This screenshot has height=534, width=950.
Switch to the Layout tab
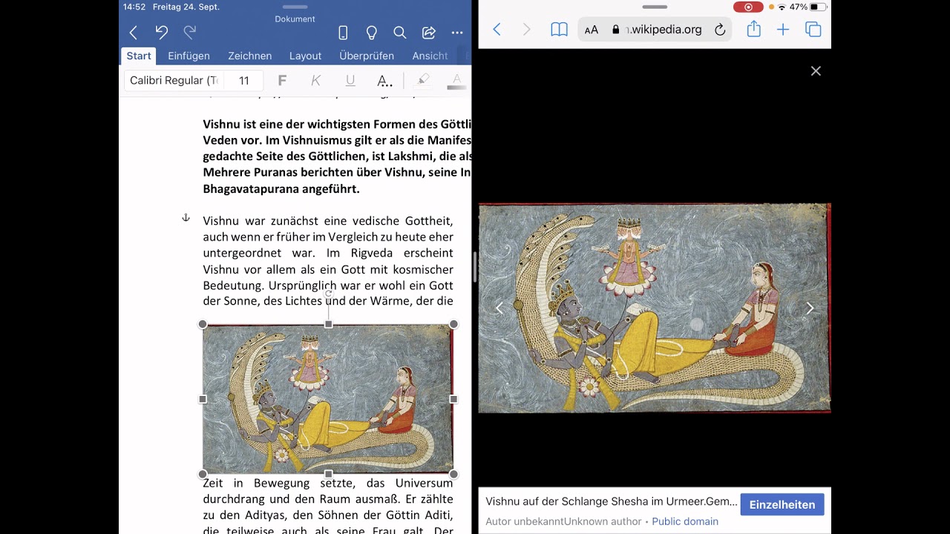(x=305, y=56)
